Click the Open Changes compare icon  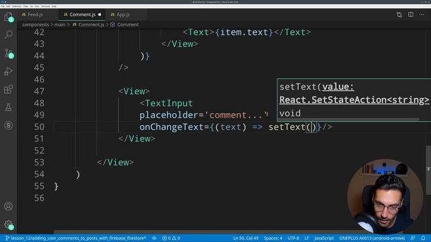pyautogui.click(x=399, y=15)
